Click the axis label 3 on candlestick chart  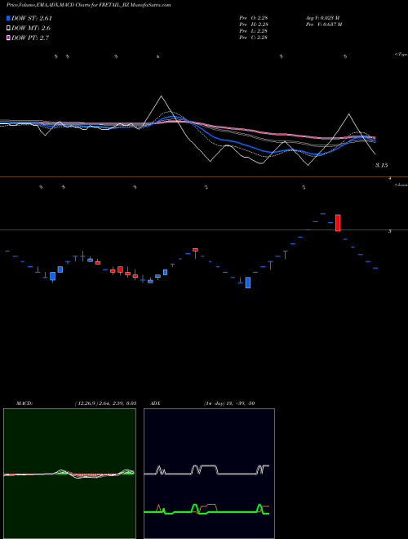pyautogui.click(x=389, y=231)
